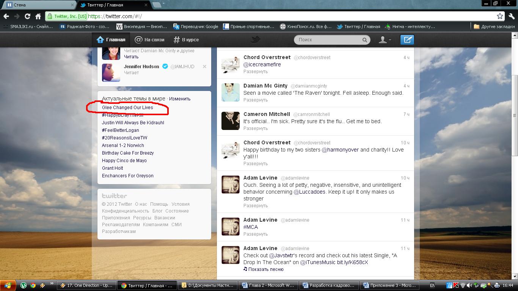
Task: Open the Chrome wrench settings menu
Action: [512, 16]
